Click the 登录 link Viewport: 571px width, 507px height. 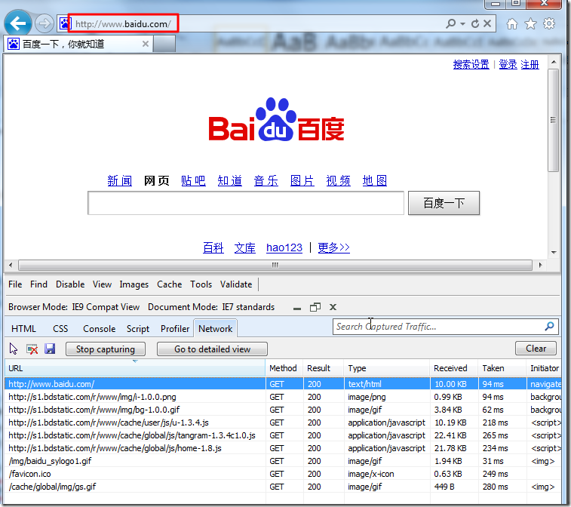tap(508, 64)
